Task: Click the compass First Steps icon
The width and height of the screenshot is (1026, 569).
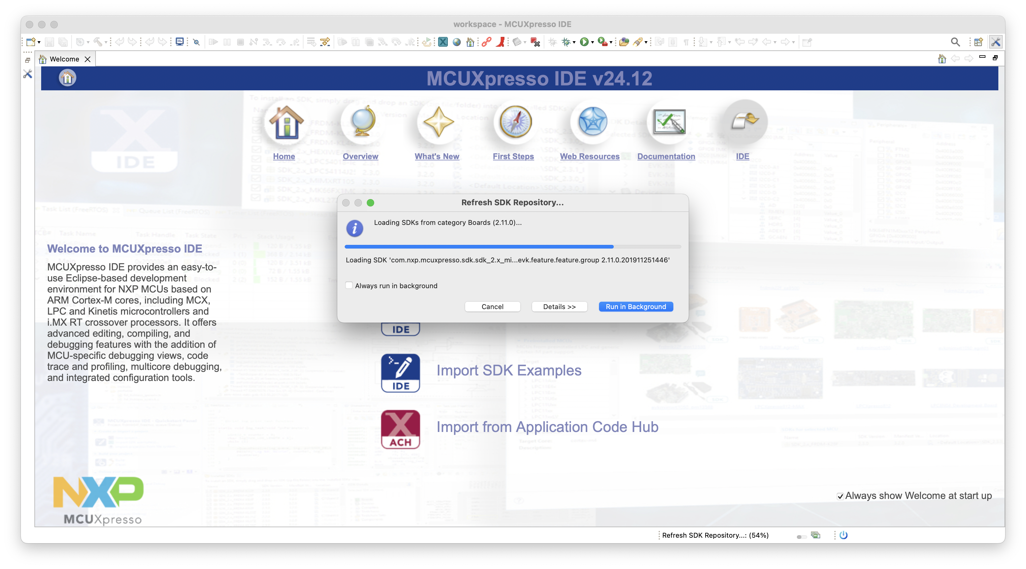Action: [515, 122]
